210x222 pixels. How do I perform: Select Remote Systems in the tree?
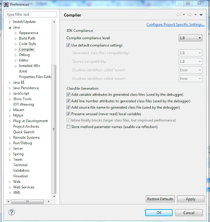(x=26, y=137)
